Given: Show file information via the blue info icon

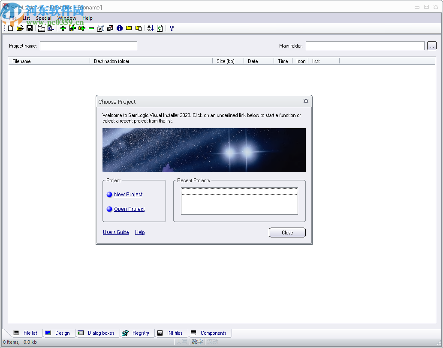Looking at the screenshot, I should pyautogui.click(x=119, y=28).
